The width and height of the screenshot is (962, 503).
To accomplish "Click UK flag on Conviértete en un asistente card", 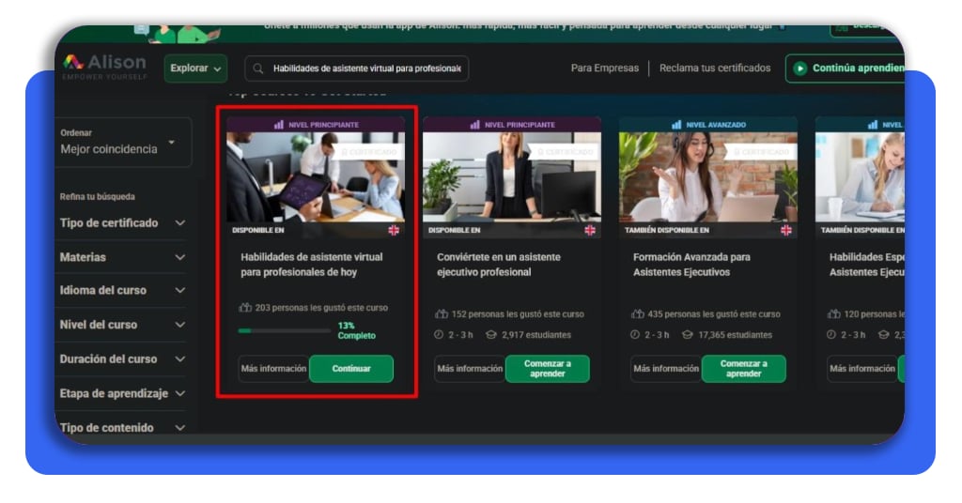I will tap(590, 230).
